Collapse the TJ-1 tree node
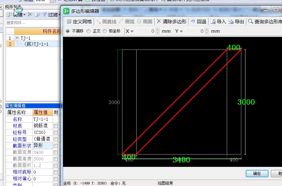The image size is (282, 186). [17, 38]
